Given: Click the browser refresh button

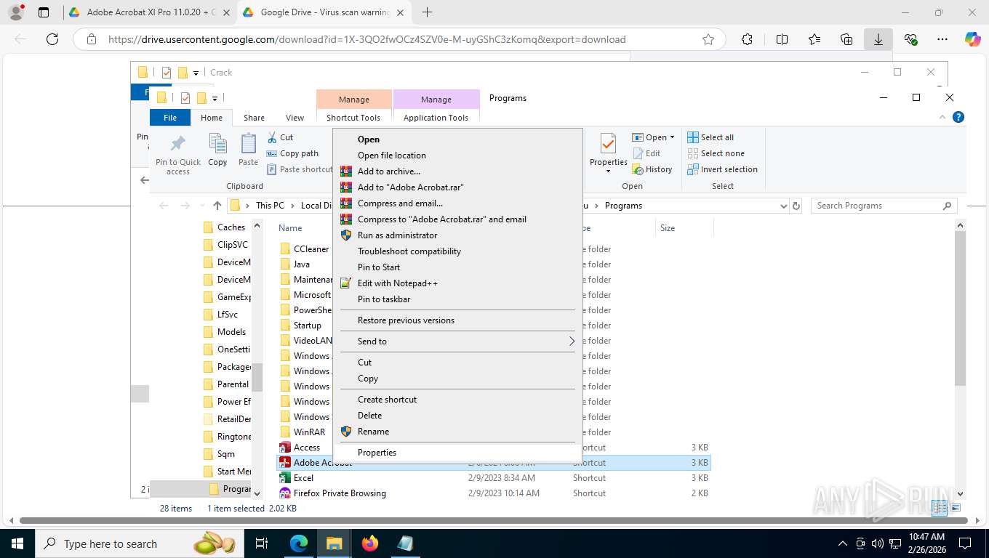Looking at the screenshot, I should pyautogui.click(x=52, y=40).
